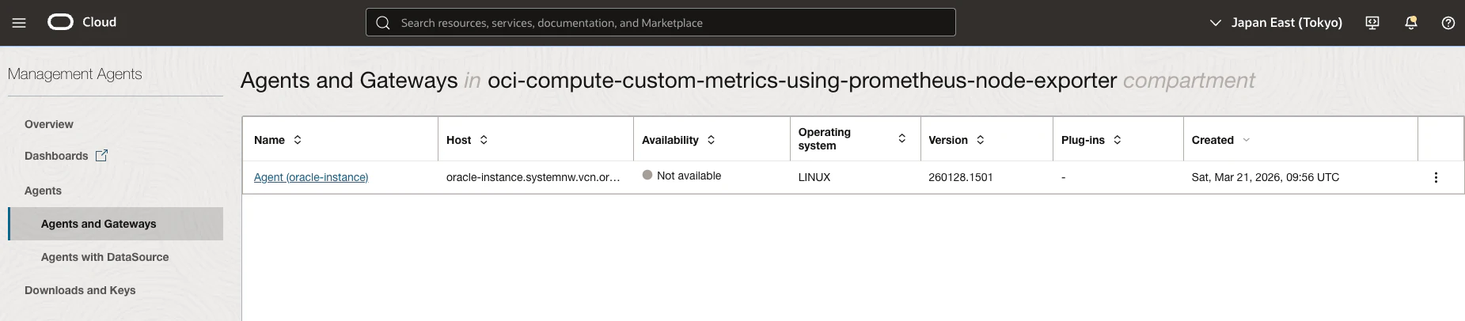The image size is (1465, 321).
Task: Open the help question mark icon
Action: pos(1448,23)
